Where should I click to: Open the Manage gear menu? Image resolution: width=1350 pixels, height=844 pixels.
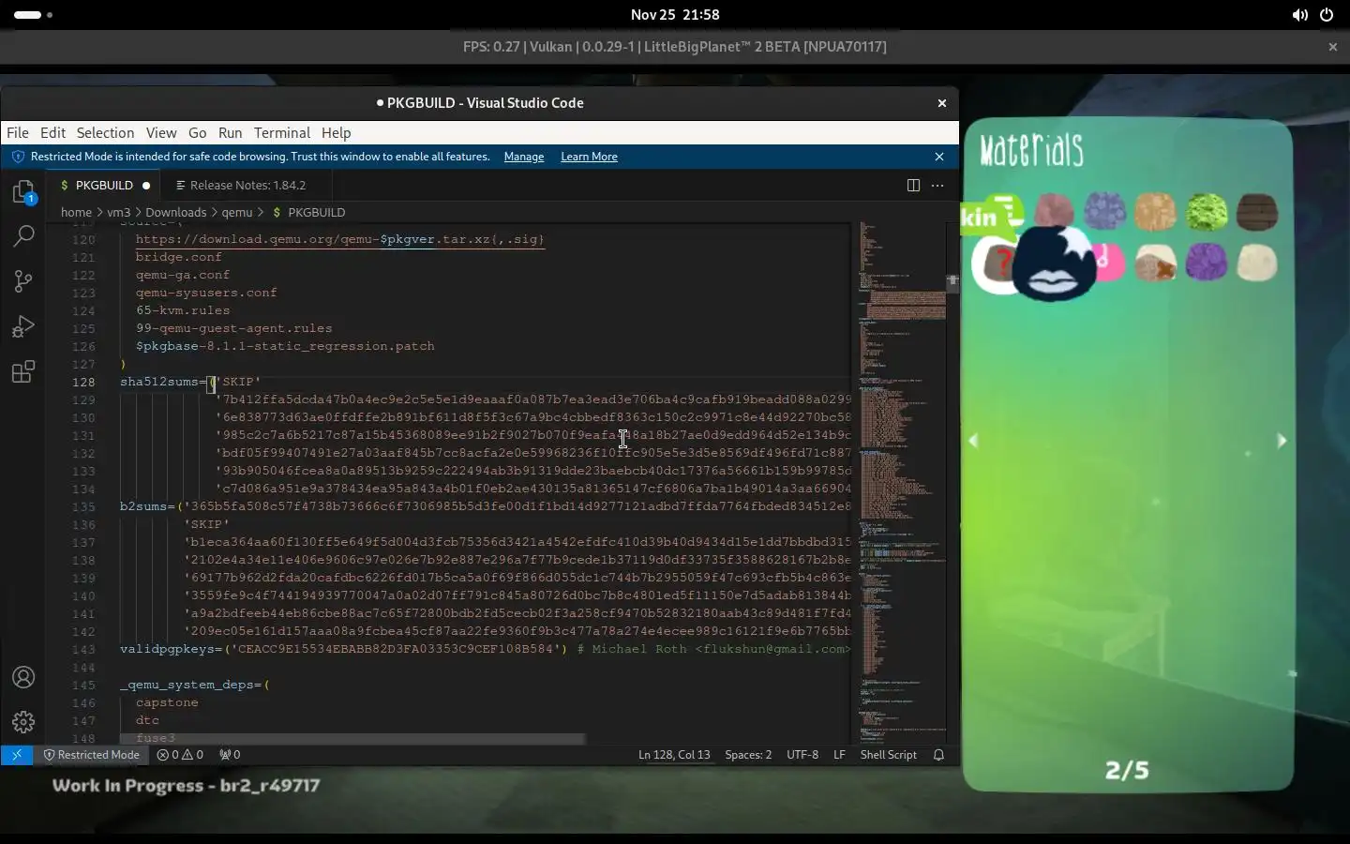click(x=23, y=722)
